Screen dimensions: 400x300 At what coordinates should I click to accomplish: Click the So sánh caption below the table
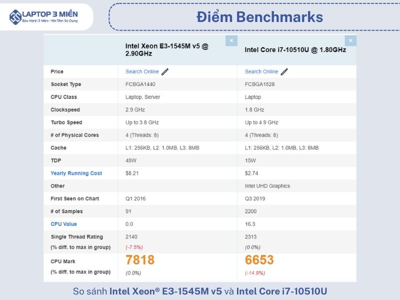200,291
